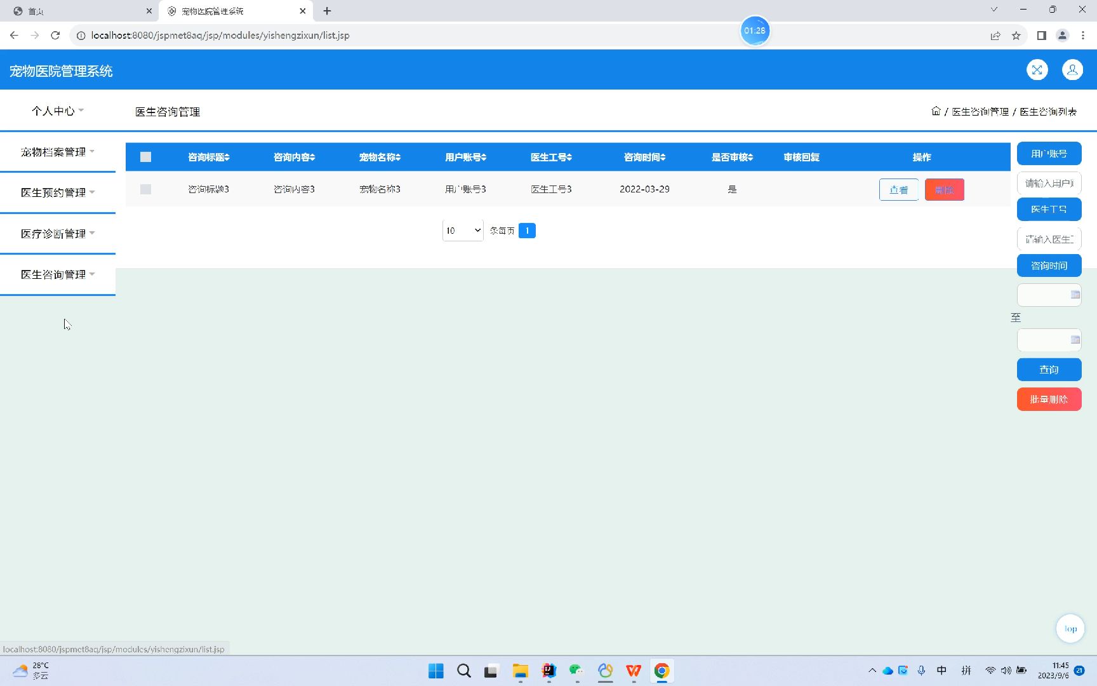This screenshot has height=686, width=1097.
Task: Open Chrome profile avatar
Action: coord(1062,36)
